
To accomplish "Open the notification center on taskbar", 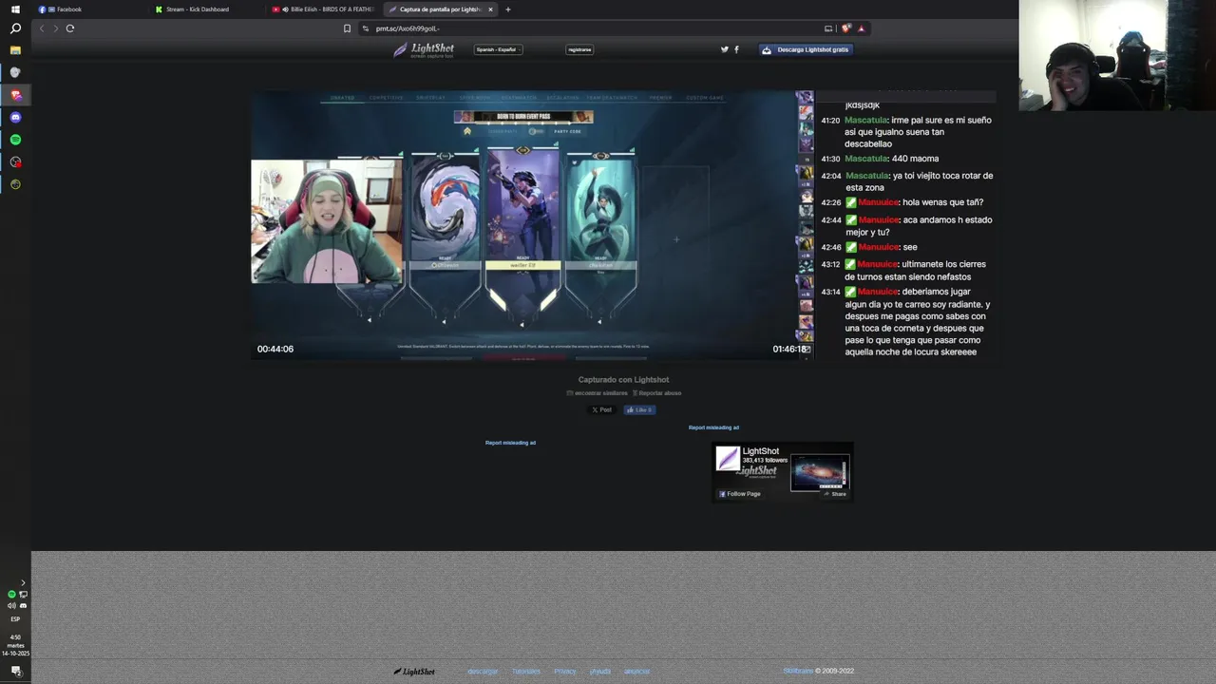I will (15, 671).
